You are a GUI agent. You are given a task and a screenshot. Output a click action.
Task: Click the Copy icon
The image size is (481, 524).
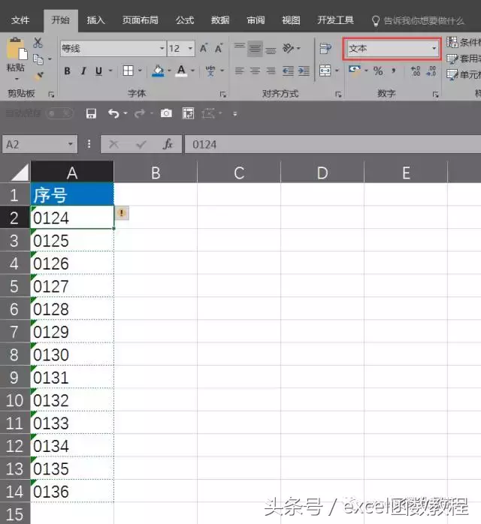38,59
